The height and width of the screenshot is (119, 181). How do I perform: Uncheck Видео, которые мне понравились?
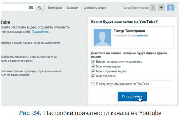click(x=93, y=62)
